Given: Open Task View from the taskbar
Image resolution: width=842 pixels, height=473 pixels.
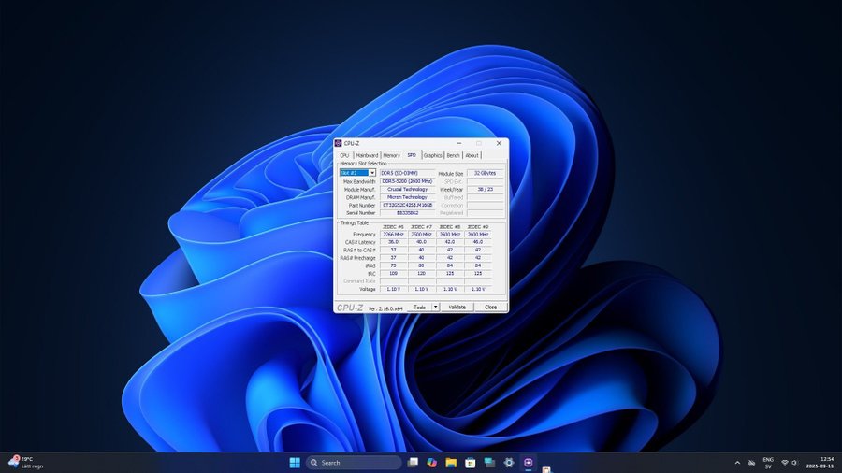Looking at the screenshot, I should click(x=413, y=463).
